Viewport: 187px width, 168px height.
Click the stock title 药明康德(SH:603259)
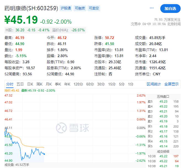click(31, 8)
